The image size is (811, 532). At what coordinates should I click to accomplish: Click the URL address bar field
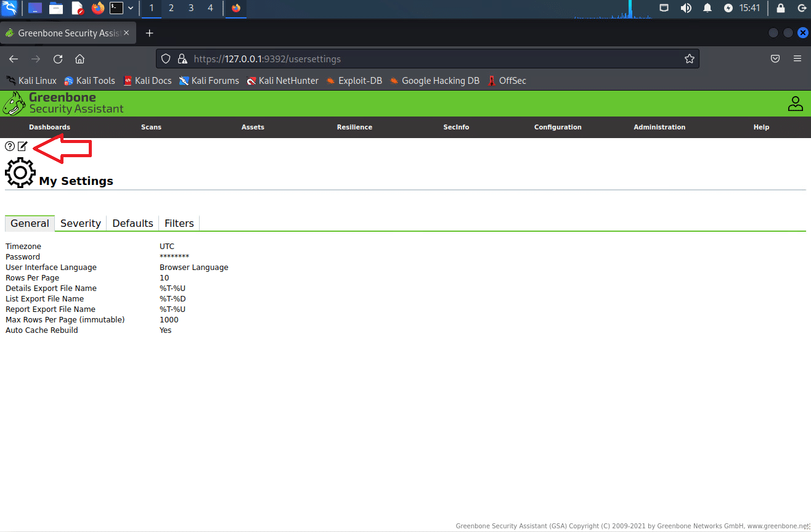tap(428, 59)
